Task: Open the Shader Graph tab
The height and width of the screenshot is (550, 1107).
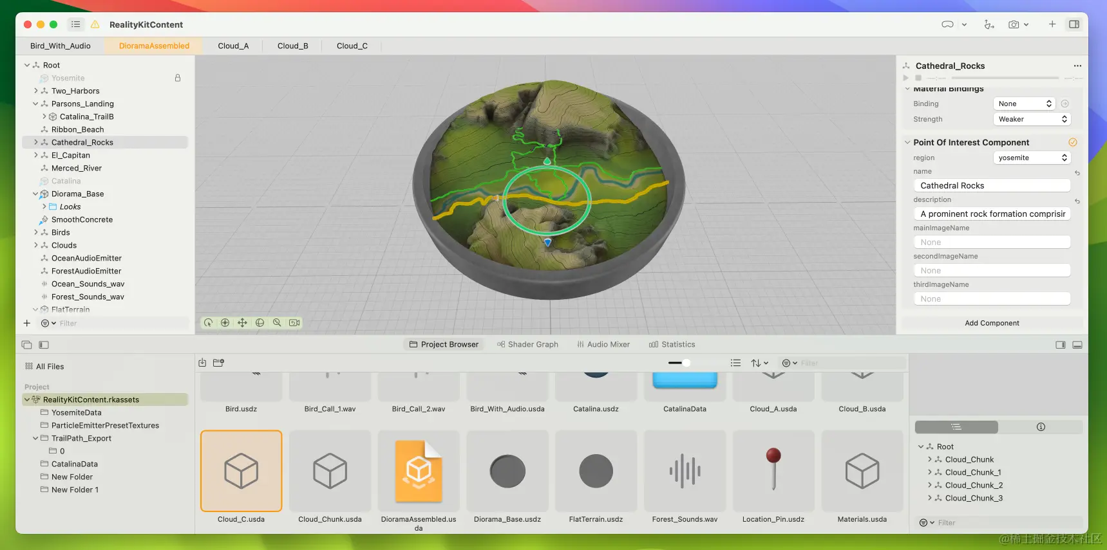Action: tap(527, 344)
